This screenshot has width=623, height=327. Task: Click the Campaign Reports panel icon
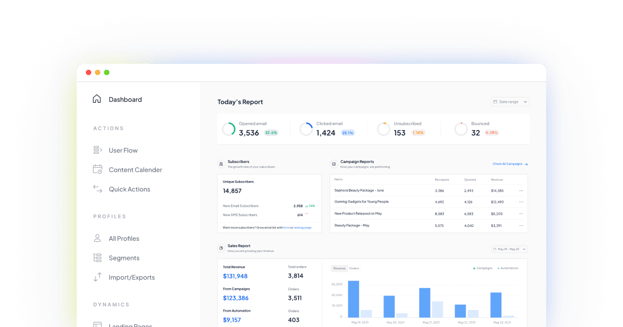(333, 163)
